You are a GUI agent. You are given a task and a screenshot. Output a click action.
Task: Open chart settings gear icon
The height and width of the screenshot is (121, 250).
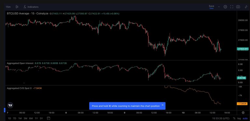(225, 7)
